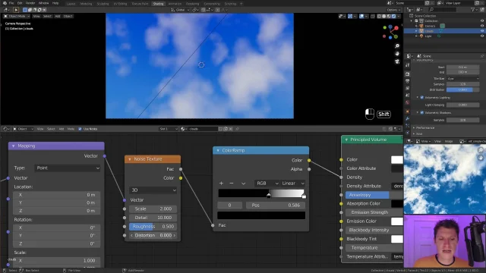This screenshot has width=486, height=273.
Task: Switch to the Layout workspace tab
Action: coord(71,4)
